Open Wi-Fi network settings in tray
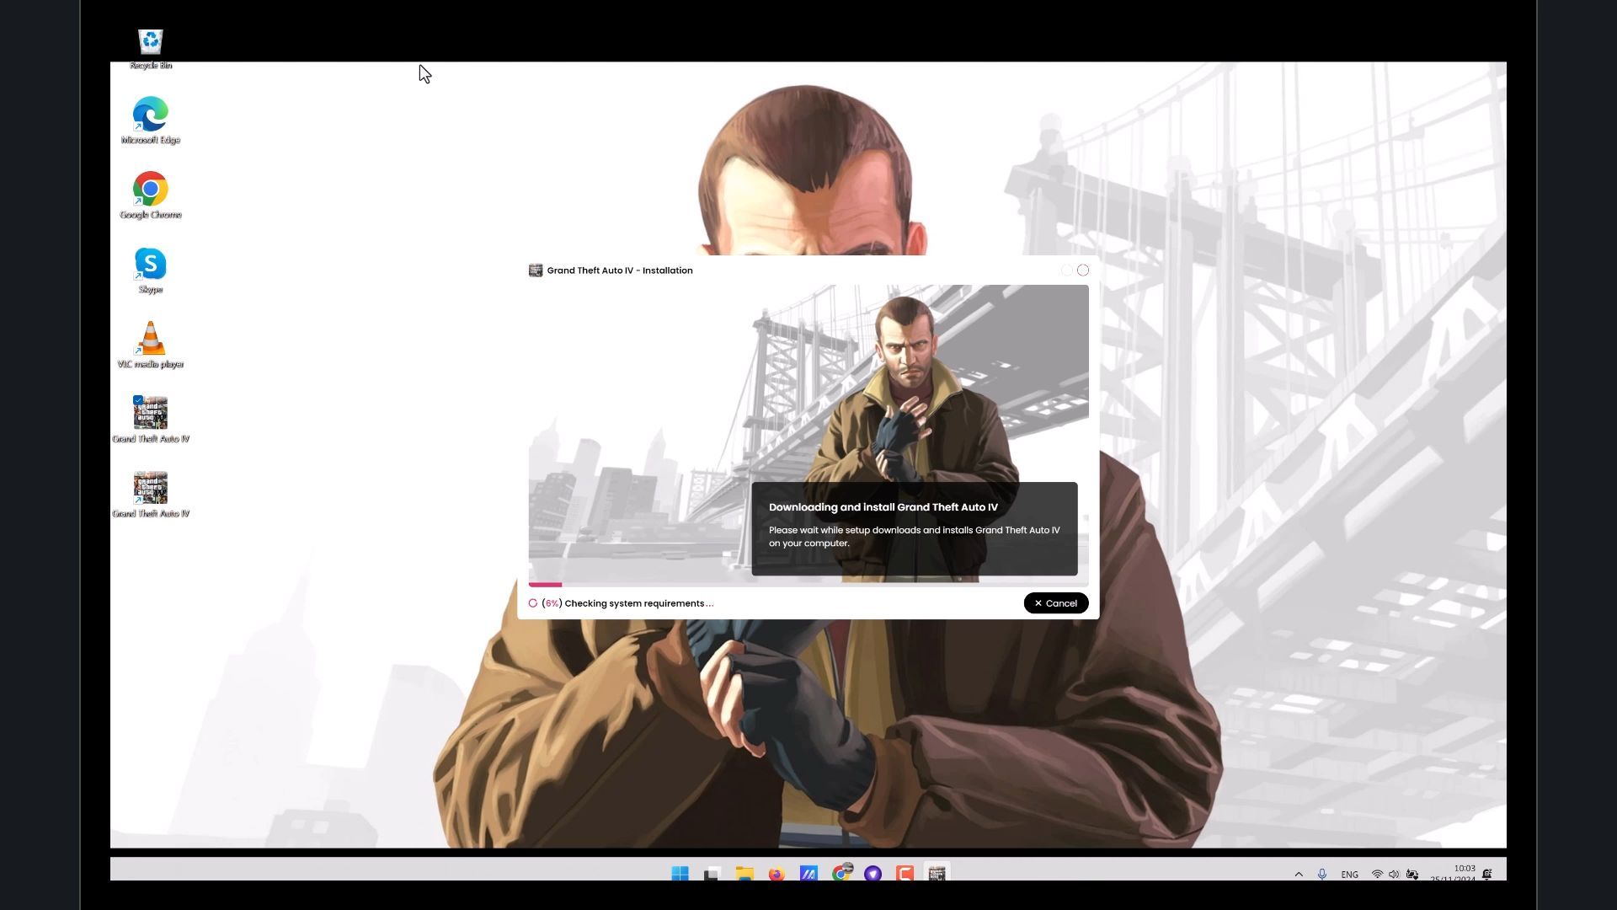 [x=1377, y=874]
